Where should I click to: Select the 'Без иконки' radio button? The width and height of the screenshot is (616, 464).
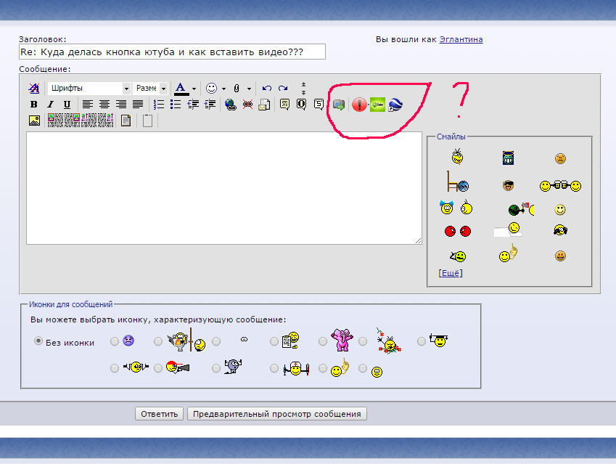tap(38, 341)
